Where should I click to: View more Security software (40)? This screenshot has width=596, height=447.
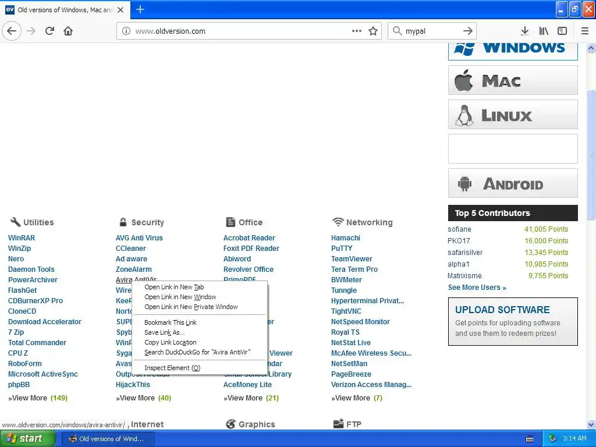[x=143, y=398]
